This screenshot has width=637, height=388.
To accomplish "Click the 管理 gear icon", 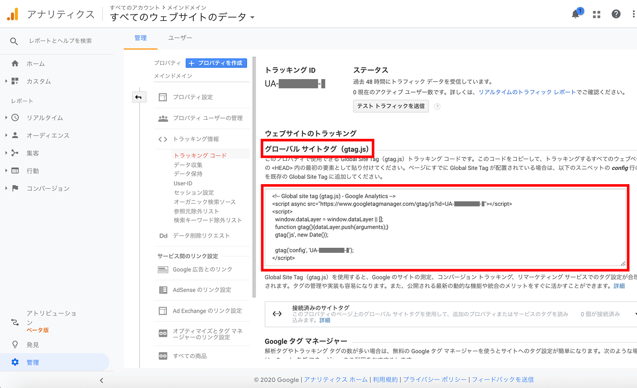I will (15, 362).
